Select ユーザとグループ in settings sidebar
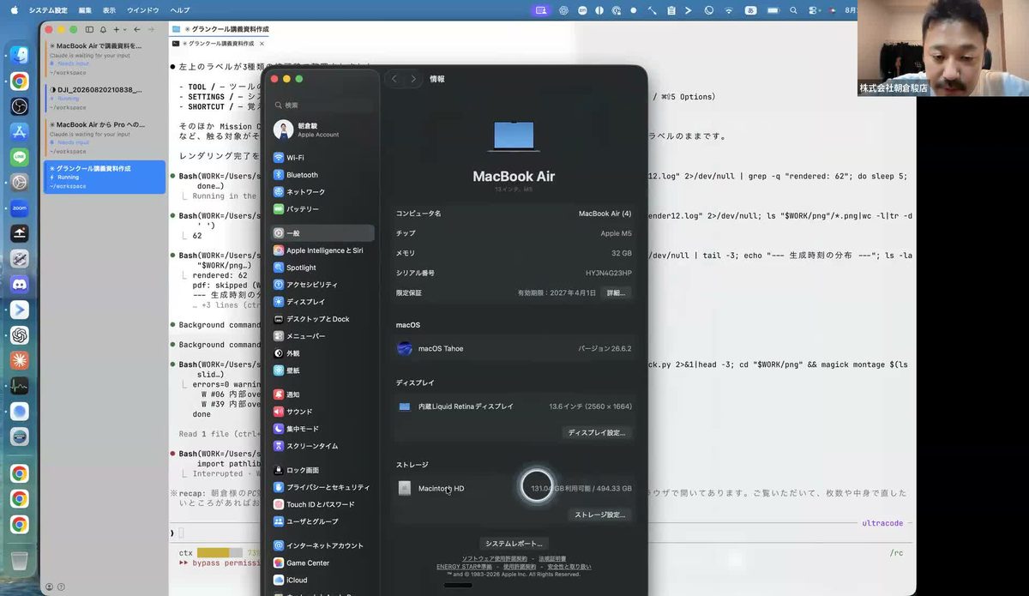Screen dimensions: 1029x596 tap(322, 521)
